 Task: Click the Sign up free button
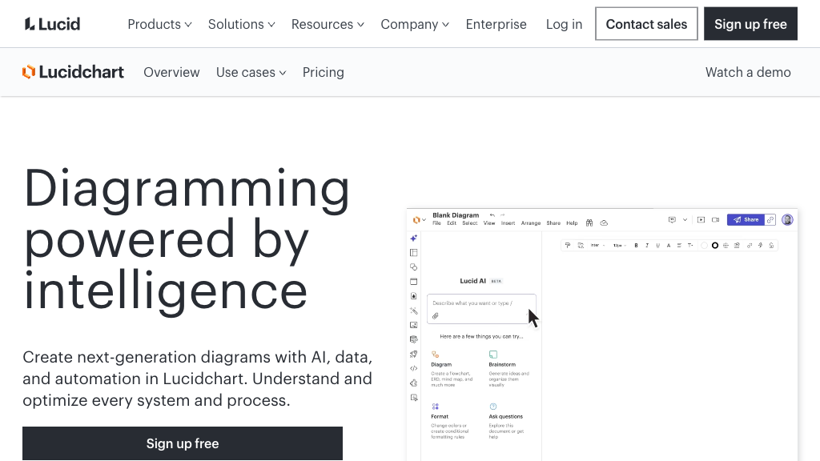[x=750, y=24]
